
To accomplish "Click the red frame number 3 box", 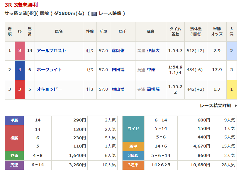I will coord(20,89).
